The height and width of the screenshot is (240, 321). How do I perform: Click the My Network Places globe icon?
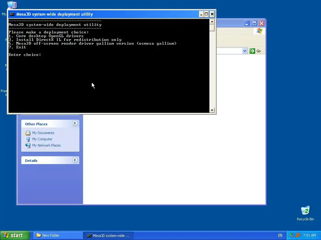pos(28,145)
